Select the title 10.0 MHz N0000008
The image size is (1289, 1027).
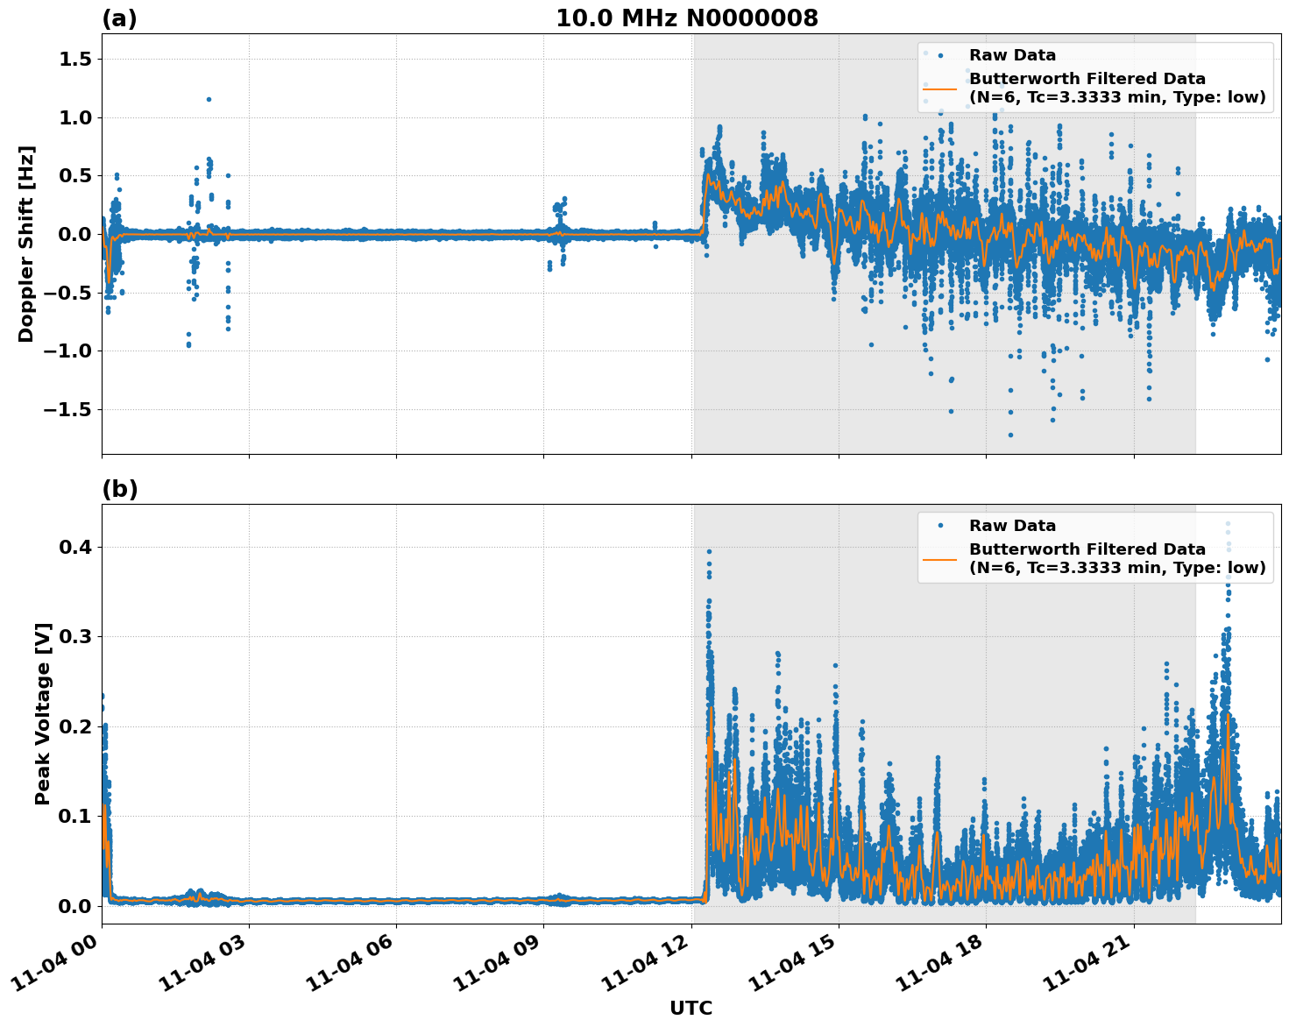click(x=687, y=18)
